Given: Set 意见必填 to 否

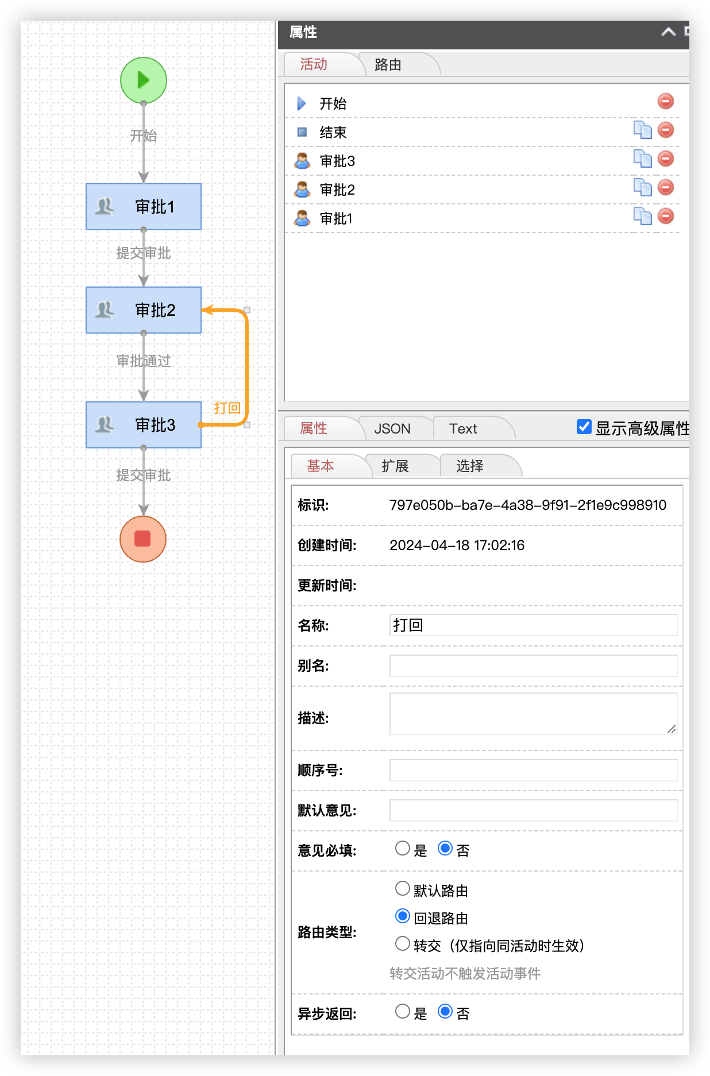Looking at the screenshot, I should [445, 849].
